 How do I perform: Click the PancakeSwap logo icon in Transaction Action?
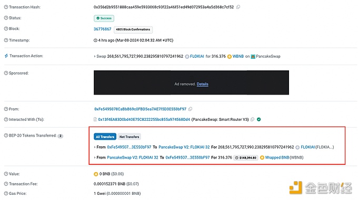(x=253, y=56)
